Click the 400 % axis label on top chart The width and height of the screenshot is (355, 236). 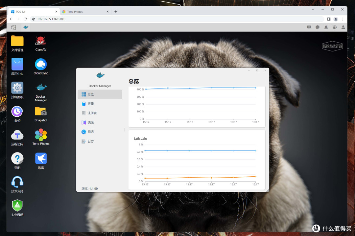[x=140, y=89]
